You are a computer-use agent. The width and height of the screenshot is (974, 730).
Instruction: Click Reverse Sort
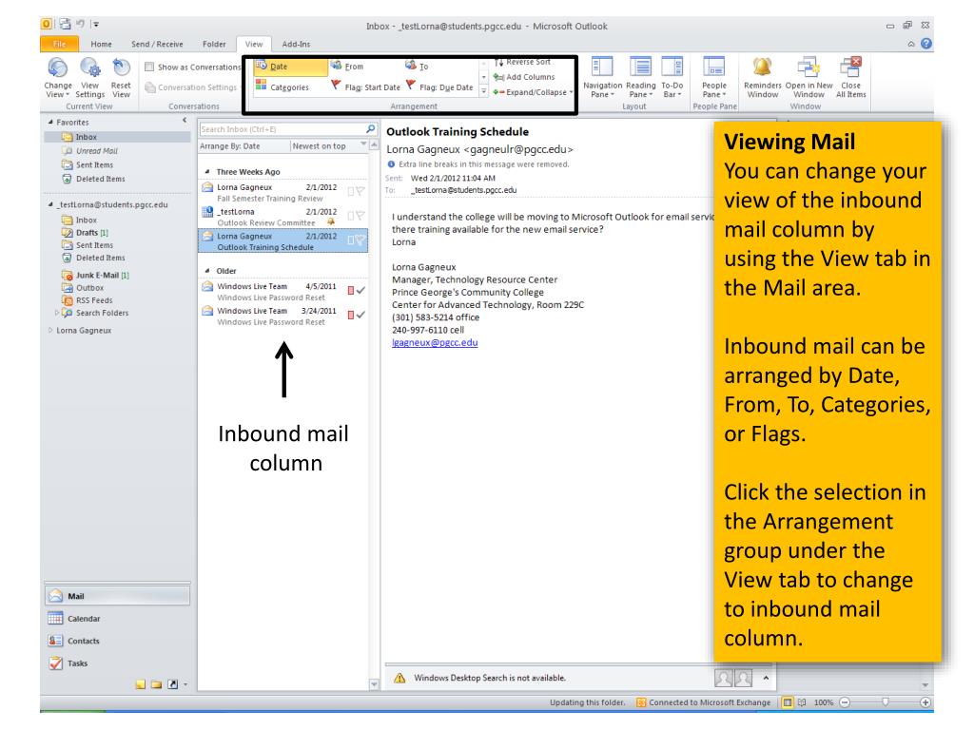coord(522,62)
